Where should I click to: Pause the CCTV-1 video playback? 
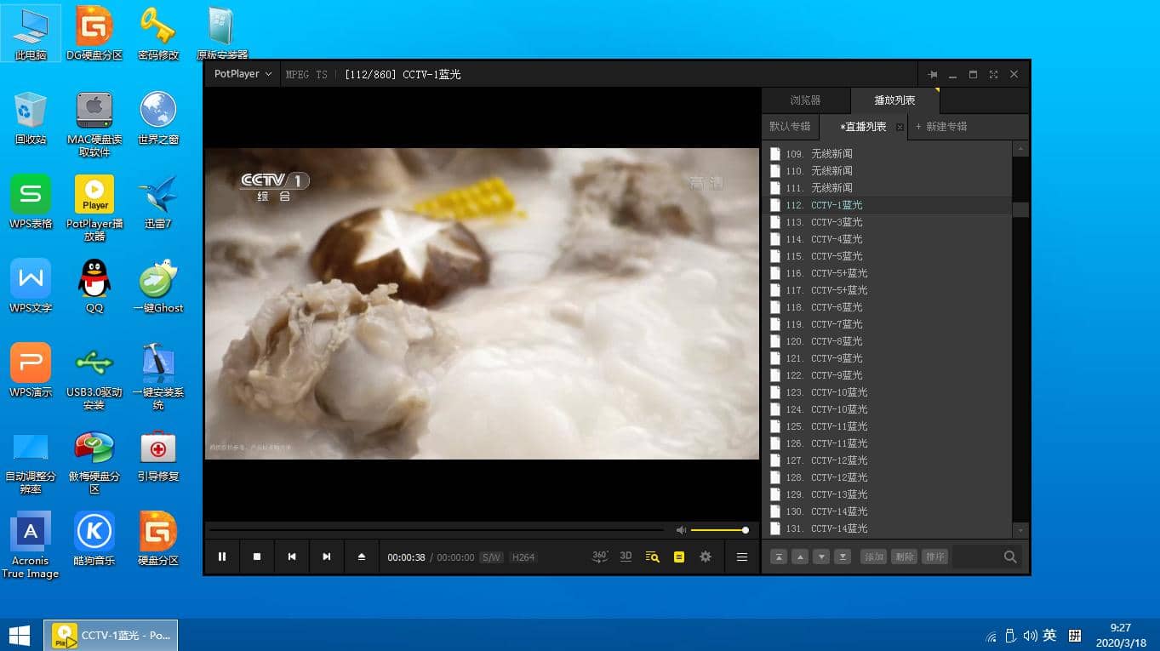(x=222, y=557)
